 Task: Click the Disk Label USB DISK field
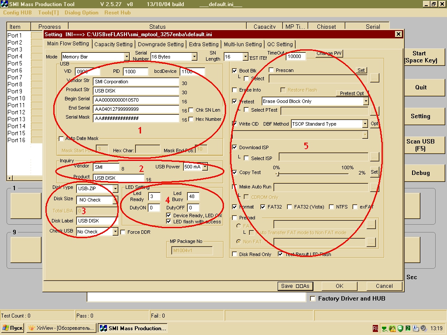pyautogui.click(x=96, y=220)
